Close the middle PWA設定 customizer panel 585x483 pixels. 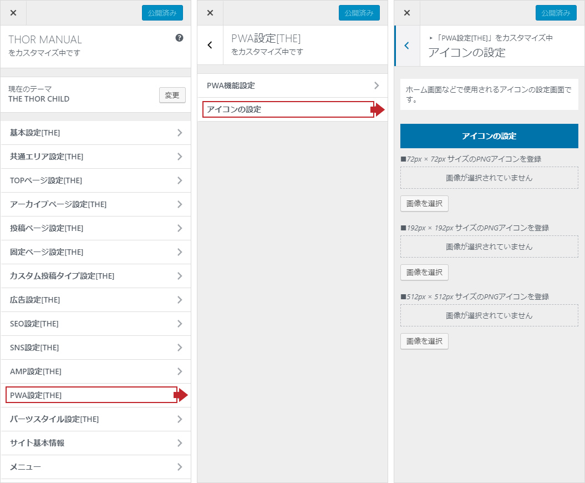(x=210, y=13)
